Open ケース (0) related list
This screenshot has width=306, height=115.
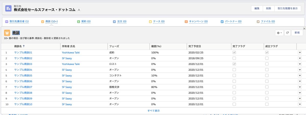tap(159, 22)
